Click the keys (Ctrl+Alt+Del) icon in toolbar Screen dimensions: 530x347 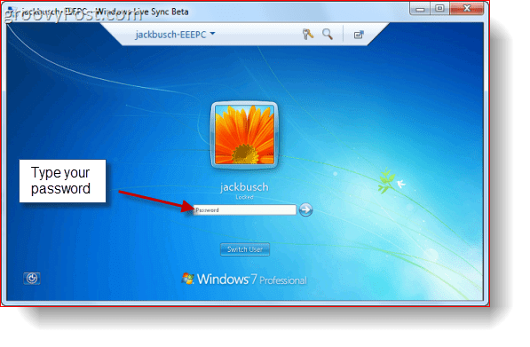coord(307,34)
